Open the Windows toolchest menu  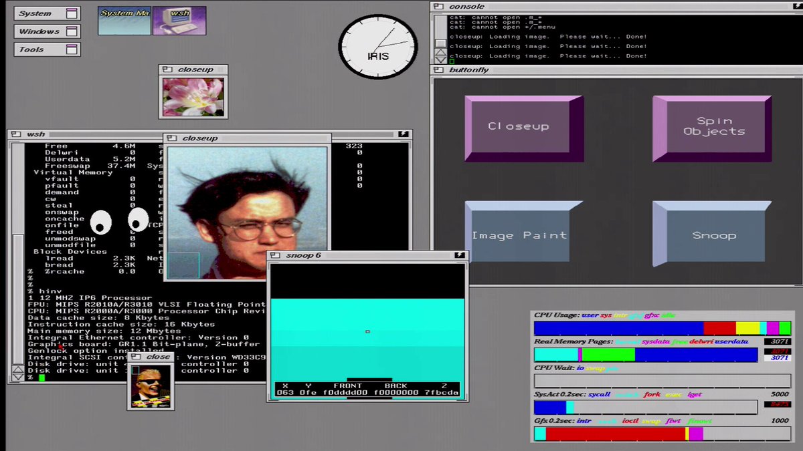click(47, 31)
